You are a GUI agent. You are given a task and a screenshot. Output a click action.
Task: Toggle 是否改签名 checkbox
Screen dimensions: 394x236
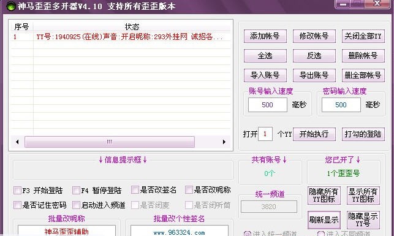(135, 190)
